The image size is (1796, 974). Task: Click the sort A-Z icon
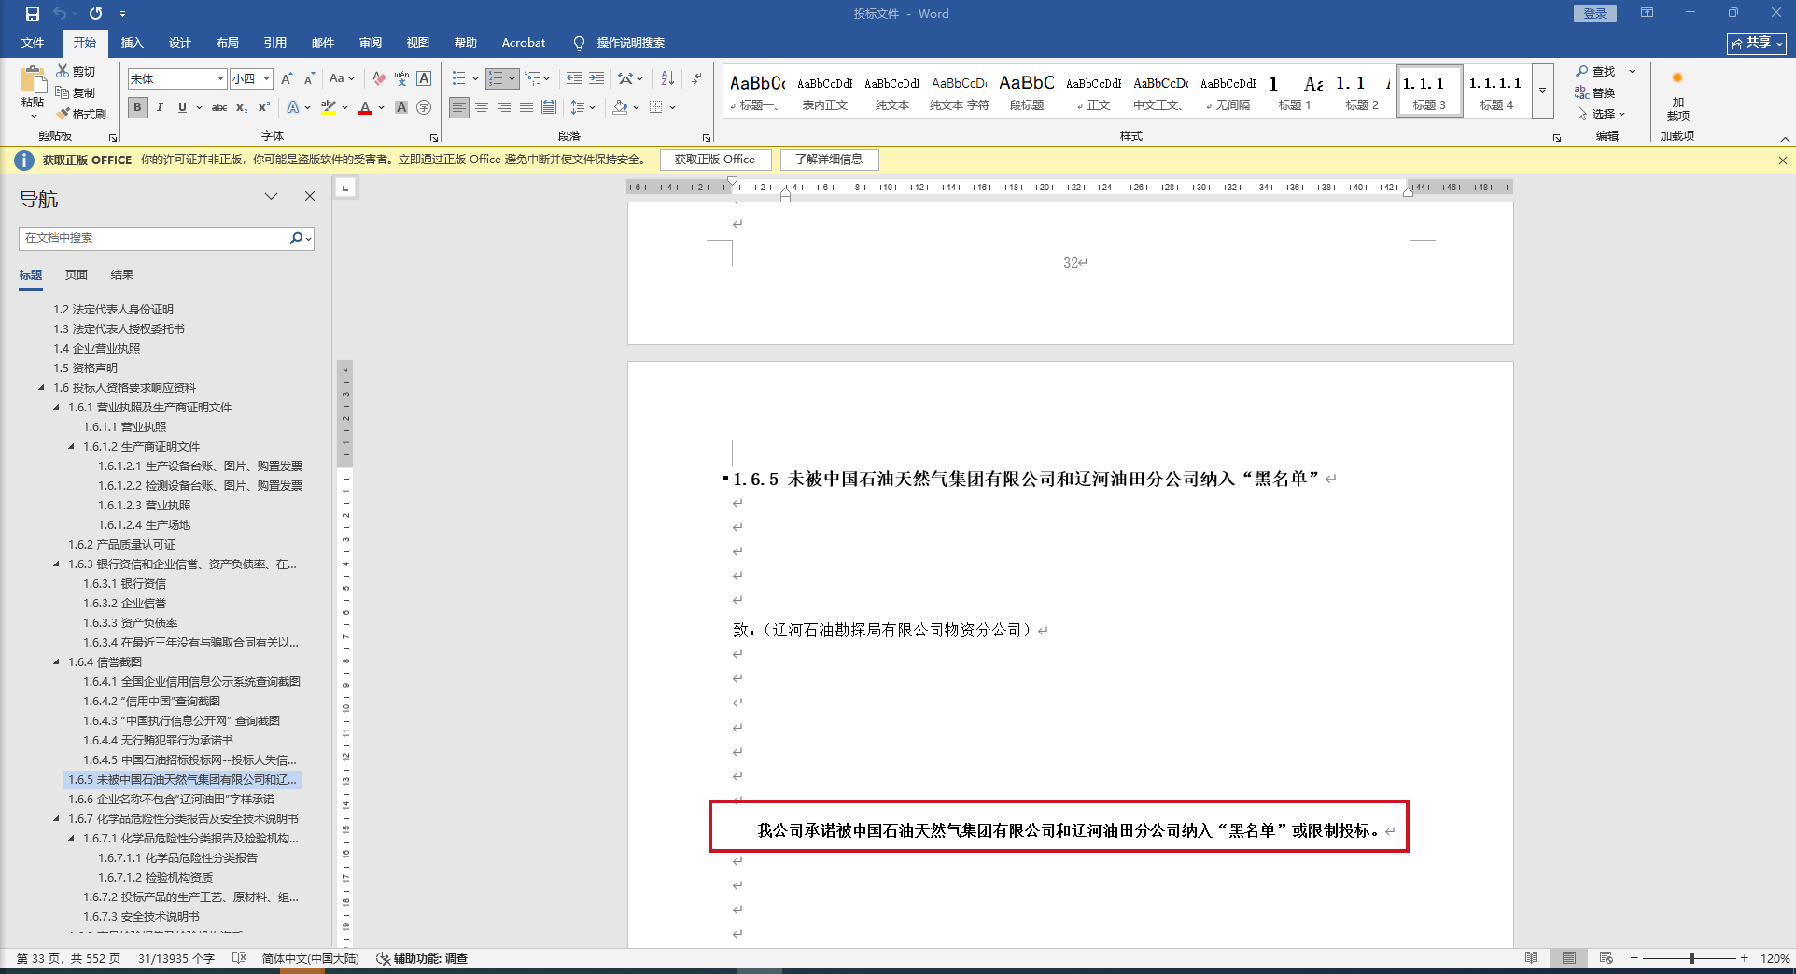click(x=666, y=78)
